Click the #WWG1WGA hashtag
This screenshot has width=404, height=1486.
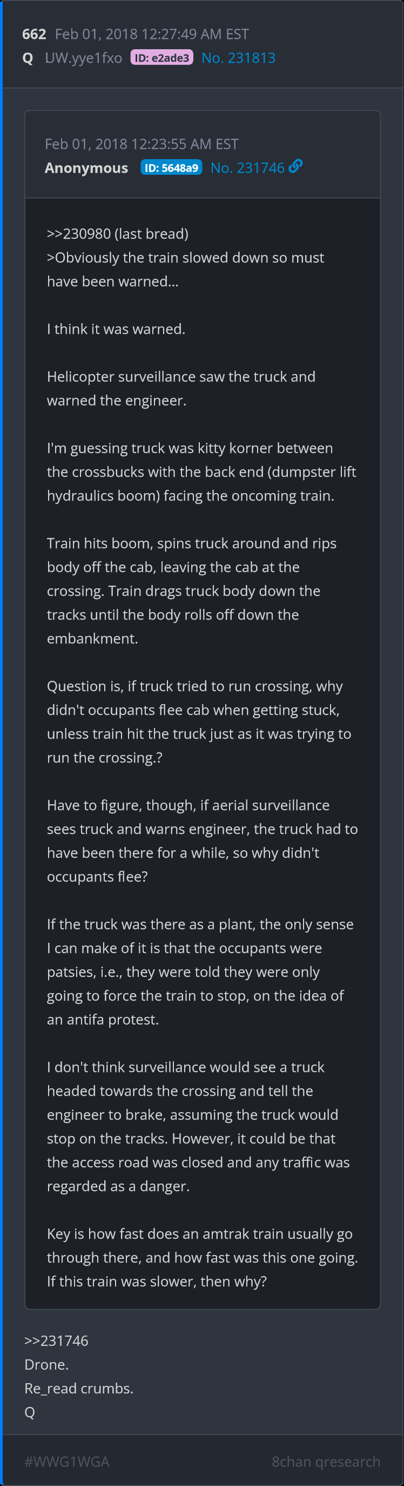(x=67, y=1461)
